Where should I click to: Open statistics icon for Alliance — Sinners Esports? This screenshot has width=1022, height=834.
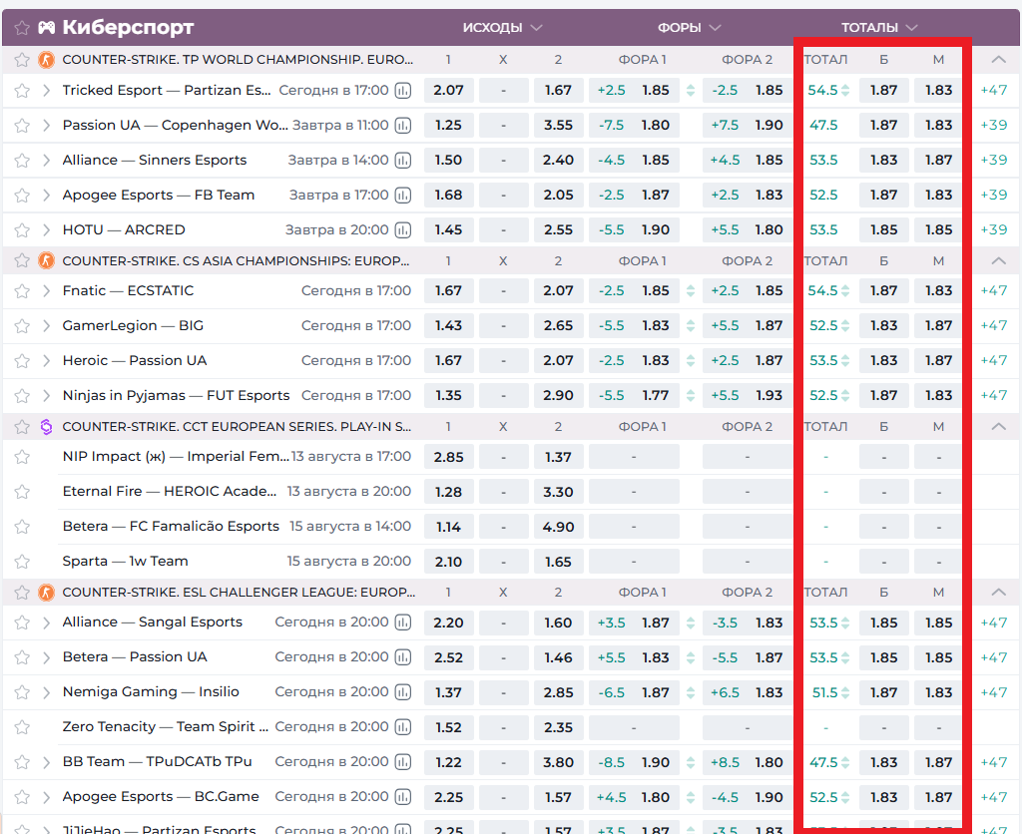403,161
